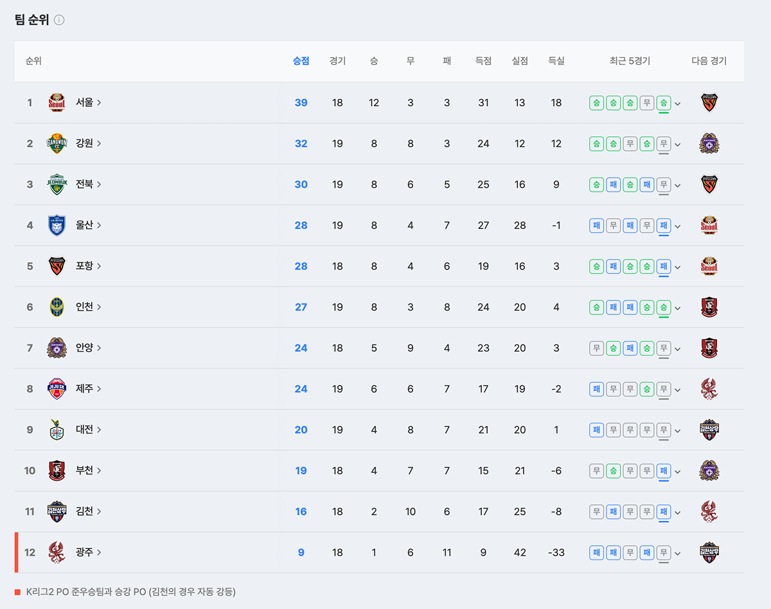Click 서울's next-match opponent crest
771x609 pixels.
coord(709,103)
